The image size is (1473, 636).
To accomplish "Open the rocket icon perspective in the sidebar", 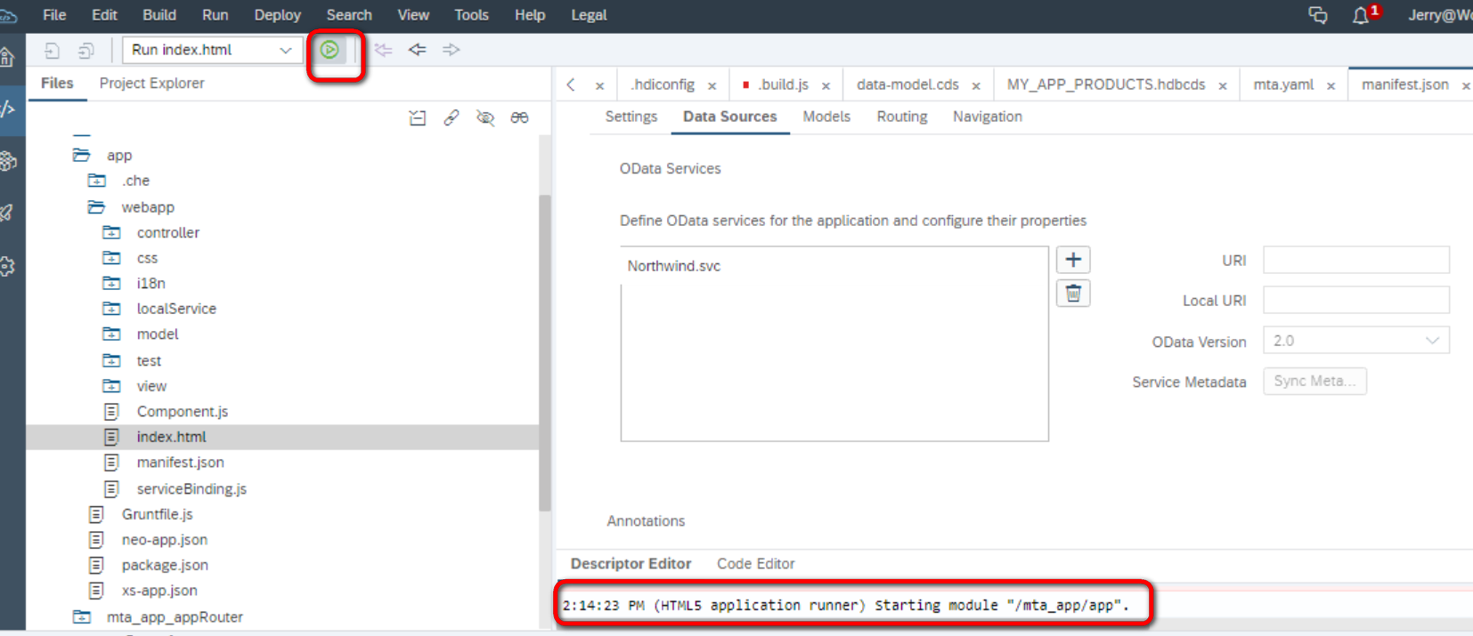I will 7,213.
